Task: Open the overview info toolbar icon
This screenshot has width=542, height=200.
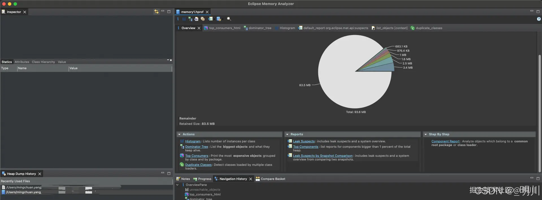Action: (178, 19)
